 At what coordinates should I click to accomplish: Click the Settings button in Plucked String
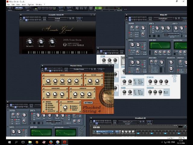(x=88, y=103)
